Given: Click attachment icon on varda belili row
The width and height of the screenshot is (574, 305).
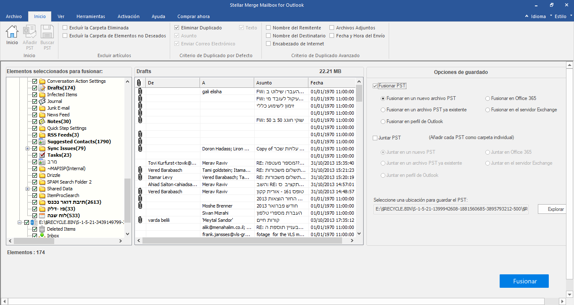Looking at the screenshot, I should (140, 220).
